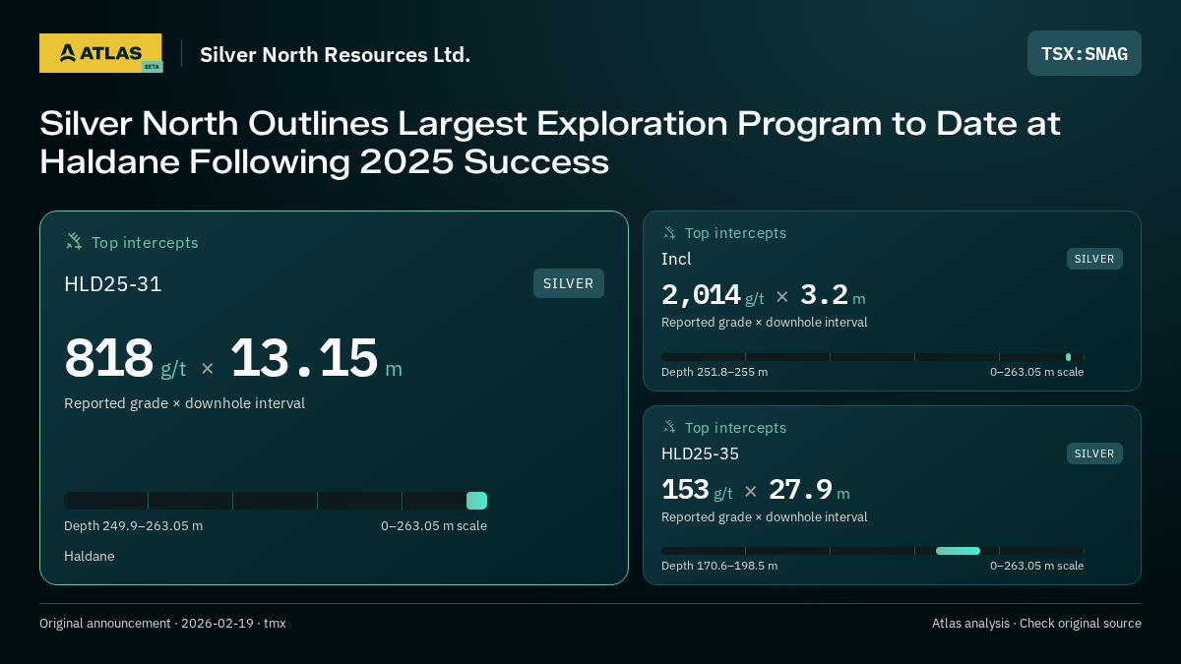
Task: Click 'Reported grade × downhole interval' under 818 g/t
Action: pos(184,403)
